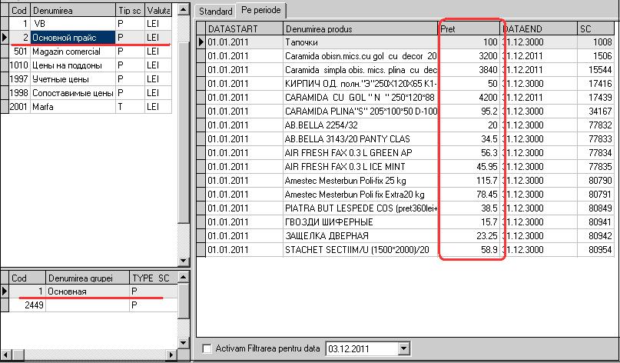Switch to the Standard tab
This screenshot has height=363, width=620.
pos(215,11)
